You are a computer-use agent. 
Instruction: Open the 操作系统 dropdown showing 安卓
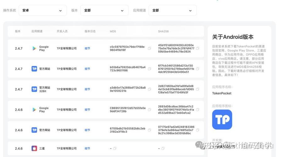click(x=43, y=10)
